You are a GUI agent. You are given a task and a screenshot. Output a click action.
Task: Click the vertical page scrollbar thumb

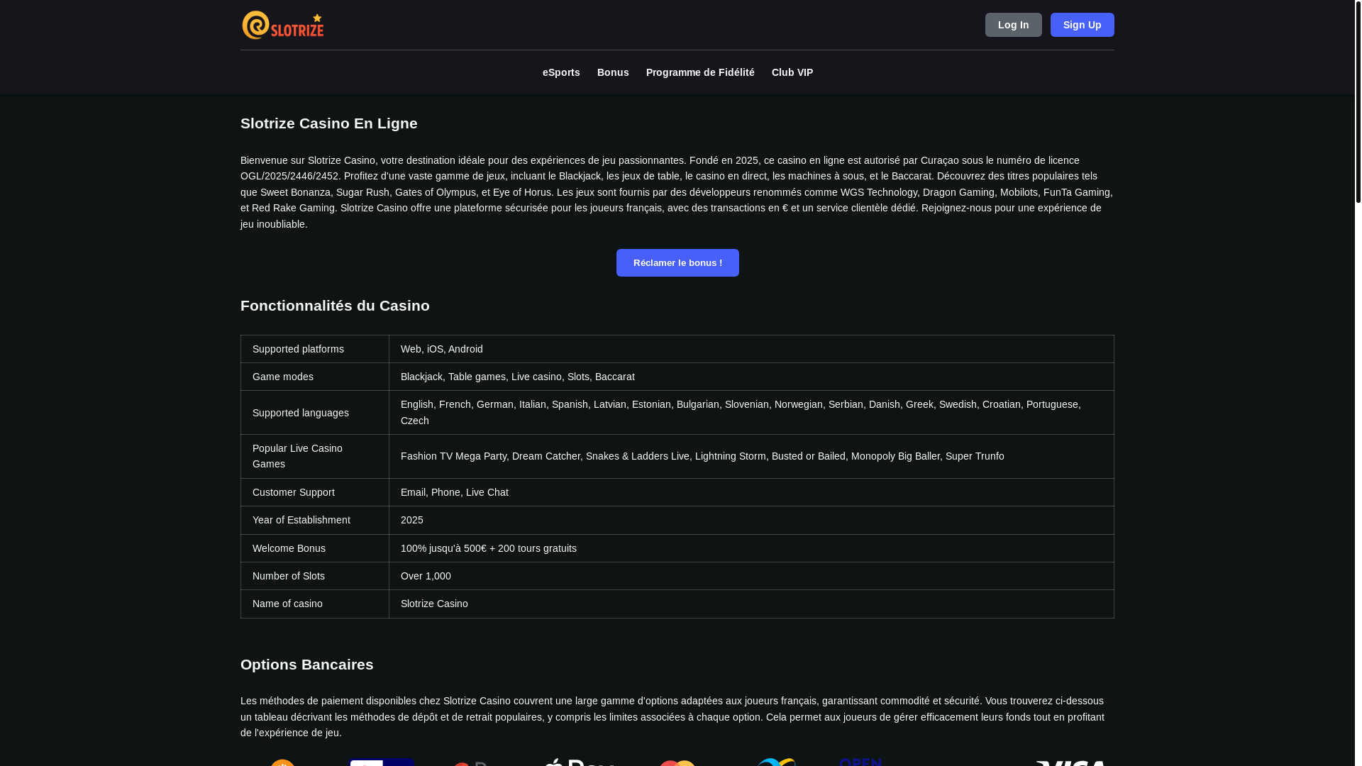point(1358,101)
